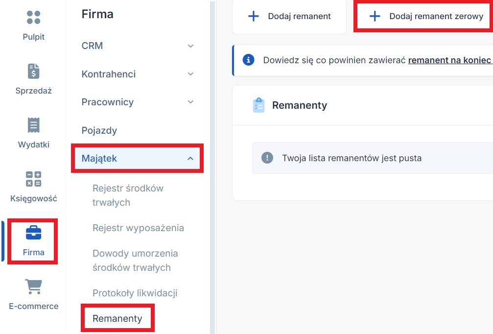Go to the Wydatki receipt icon

[33, 125]
